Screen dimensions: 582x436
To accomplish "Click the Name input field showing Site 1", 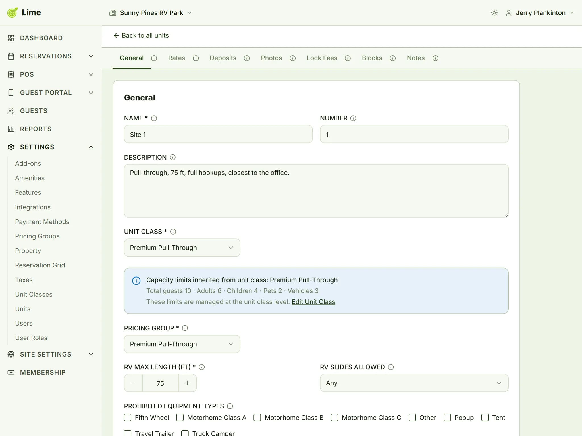I will pos(218,134).
